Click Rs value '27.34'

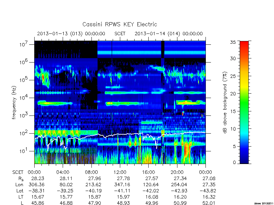180,178
